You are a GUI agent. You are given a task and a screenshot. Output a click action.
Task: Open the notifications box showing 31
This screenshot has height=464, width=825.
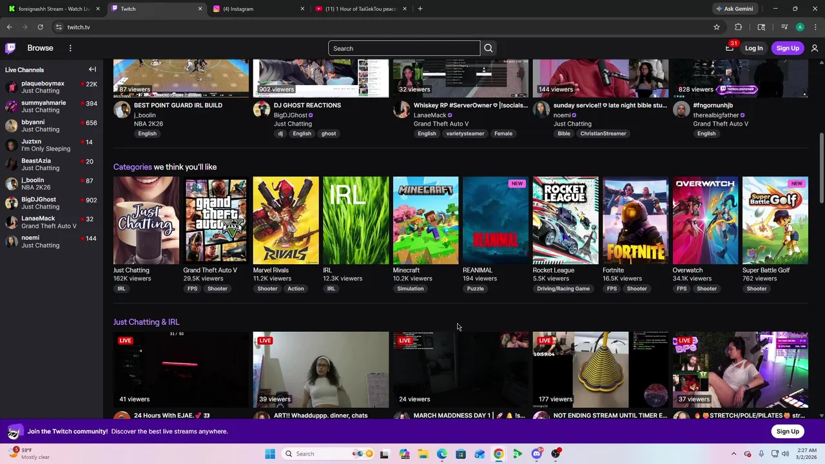pyautogui.click(x=730, y=48)
